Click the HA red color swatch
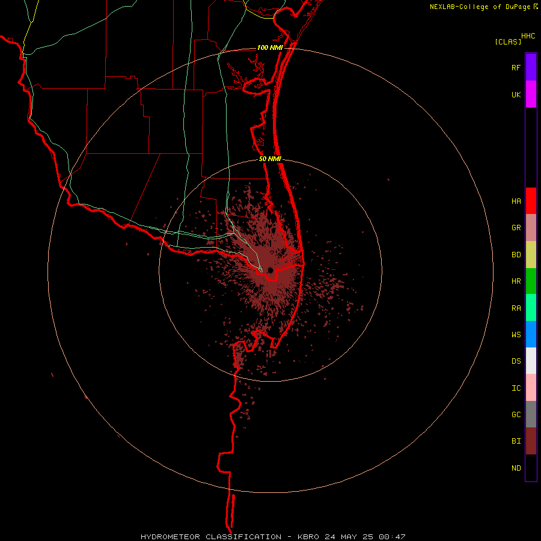The image size is (541, 541). coord(531,201)
